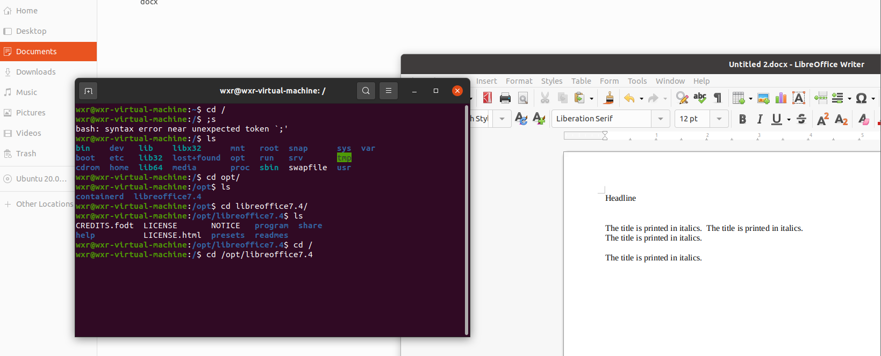Open the Format menu
This screenshot has width=881, height=356.
[x=519, y=81]
